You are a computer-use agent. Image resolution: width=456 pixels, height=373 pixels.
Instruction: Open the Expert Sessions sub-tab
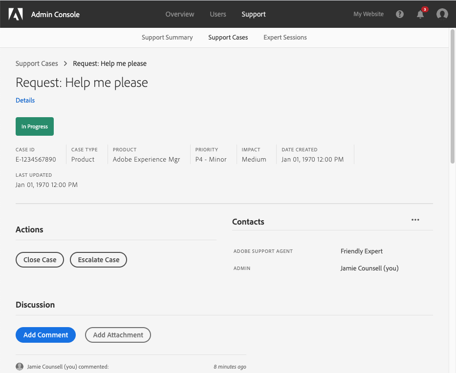285,37
